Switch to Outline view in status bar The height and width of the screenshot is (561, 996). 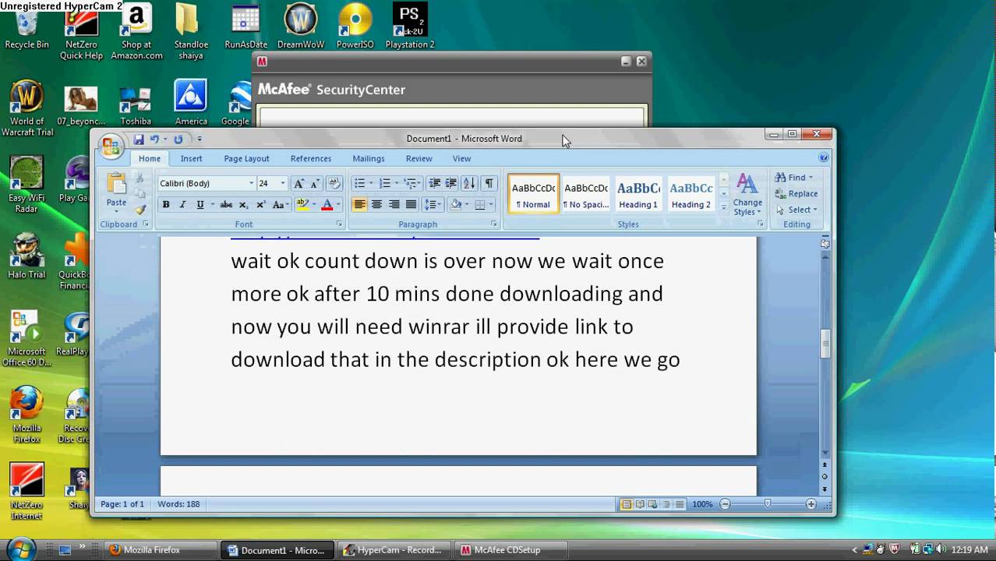[x=666, y=505]
